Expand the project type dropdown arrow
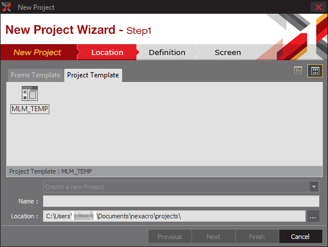 314,187
